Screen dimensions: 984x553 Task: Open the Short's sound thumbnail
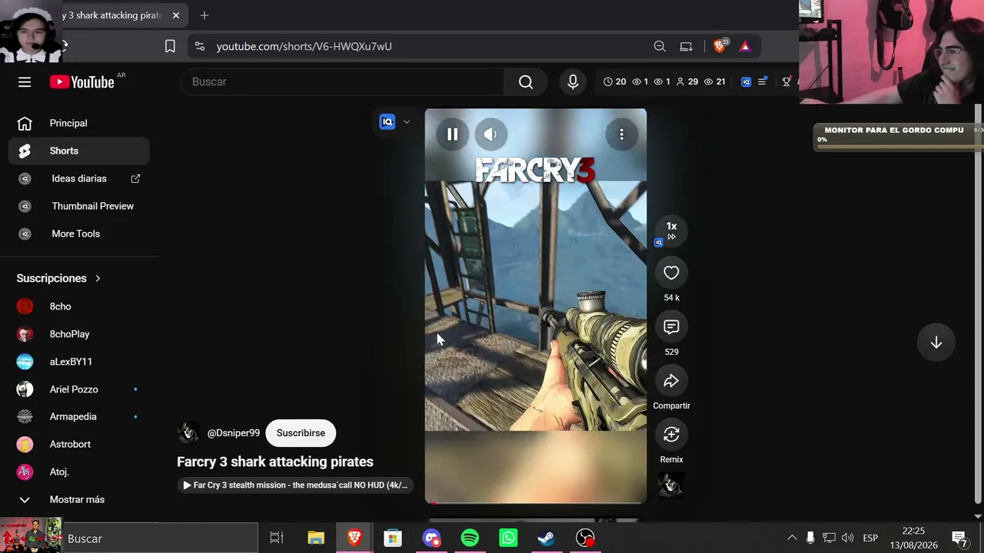(x=671, y=485)
